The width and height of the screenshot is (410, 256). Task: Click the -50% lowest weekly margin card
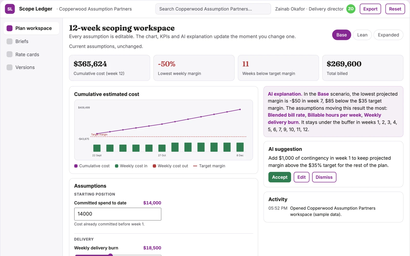[x=194, y=68]
